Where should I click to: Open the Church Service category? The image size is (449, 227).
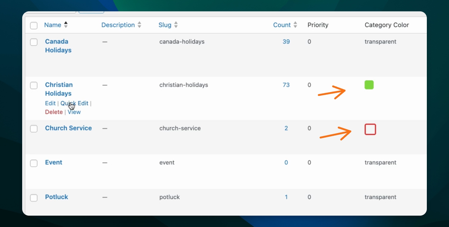(68, 128)
